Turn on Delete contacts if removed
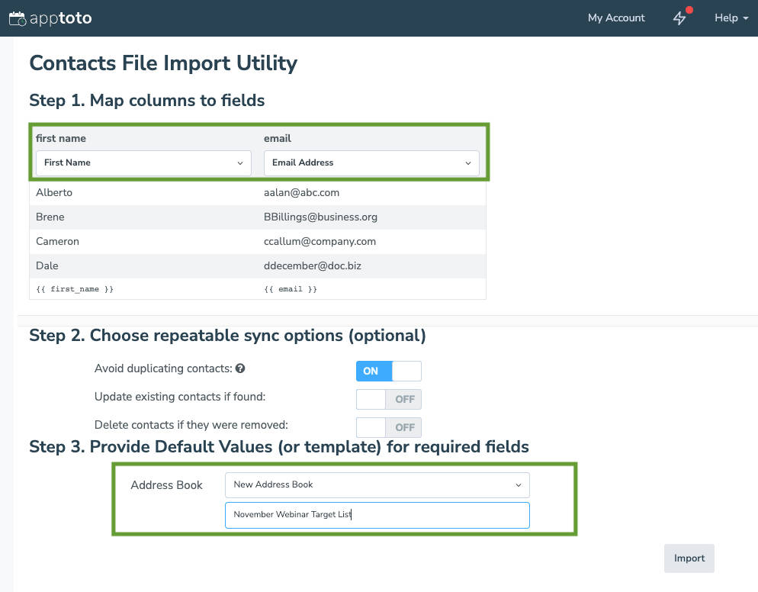The image size is (758, 592). coord(388,427)
